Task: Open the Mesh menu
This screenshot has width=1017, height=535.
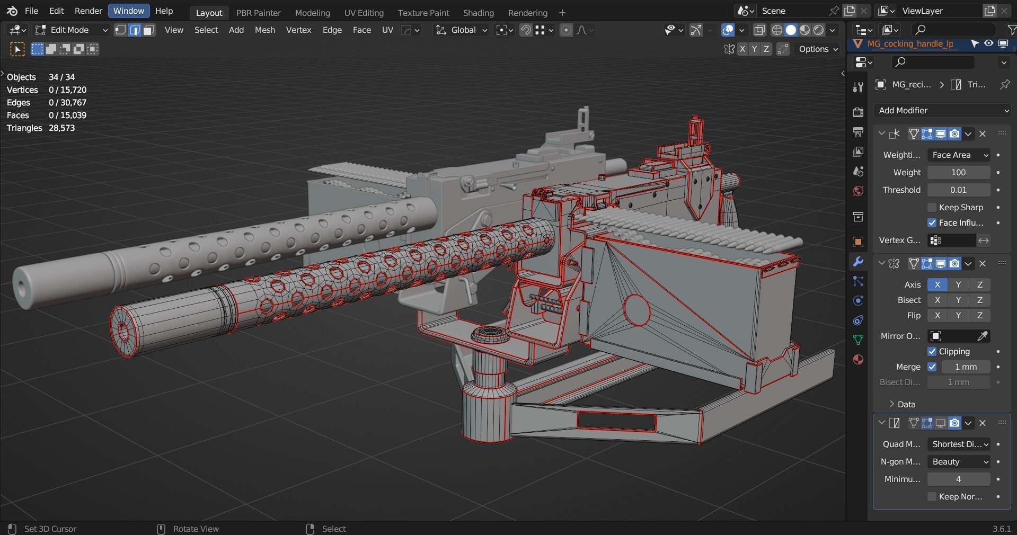Action: click(x=264, y=30)
